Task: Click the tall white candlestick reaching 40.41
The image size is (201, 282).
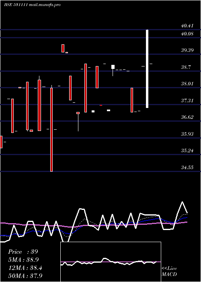Action: pyautogui.click(x=147, y=69)
